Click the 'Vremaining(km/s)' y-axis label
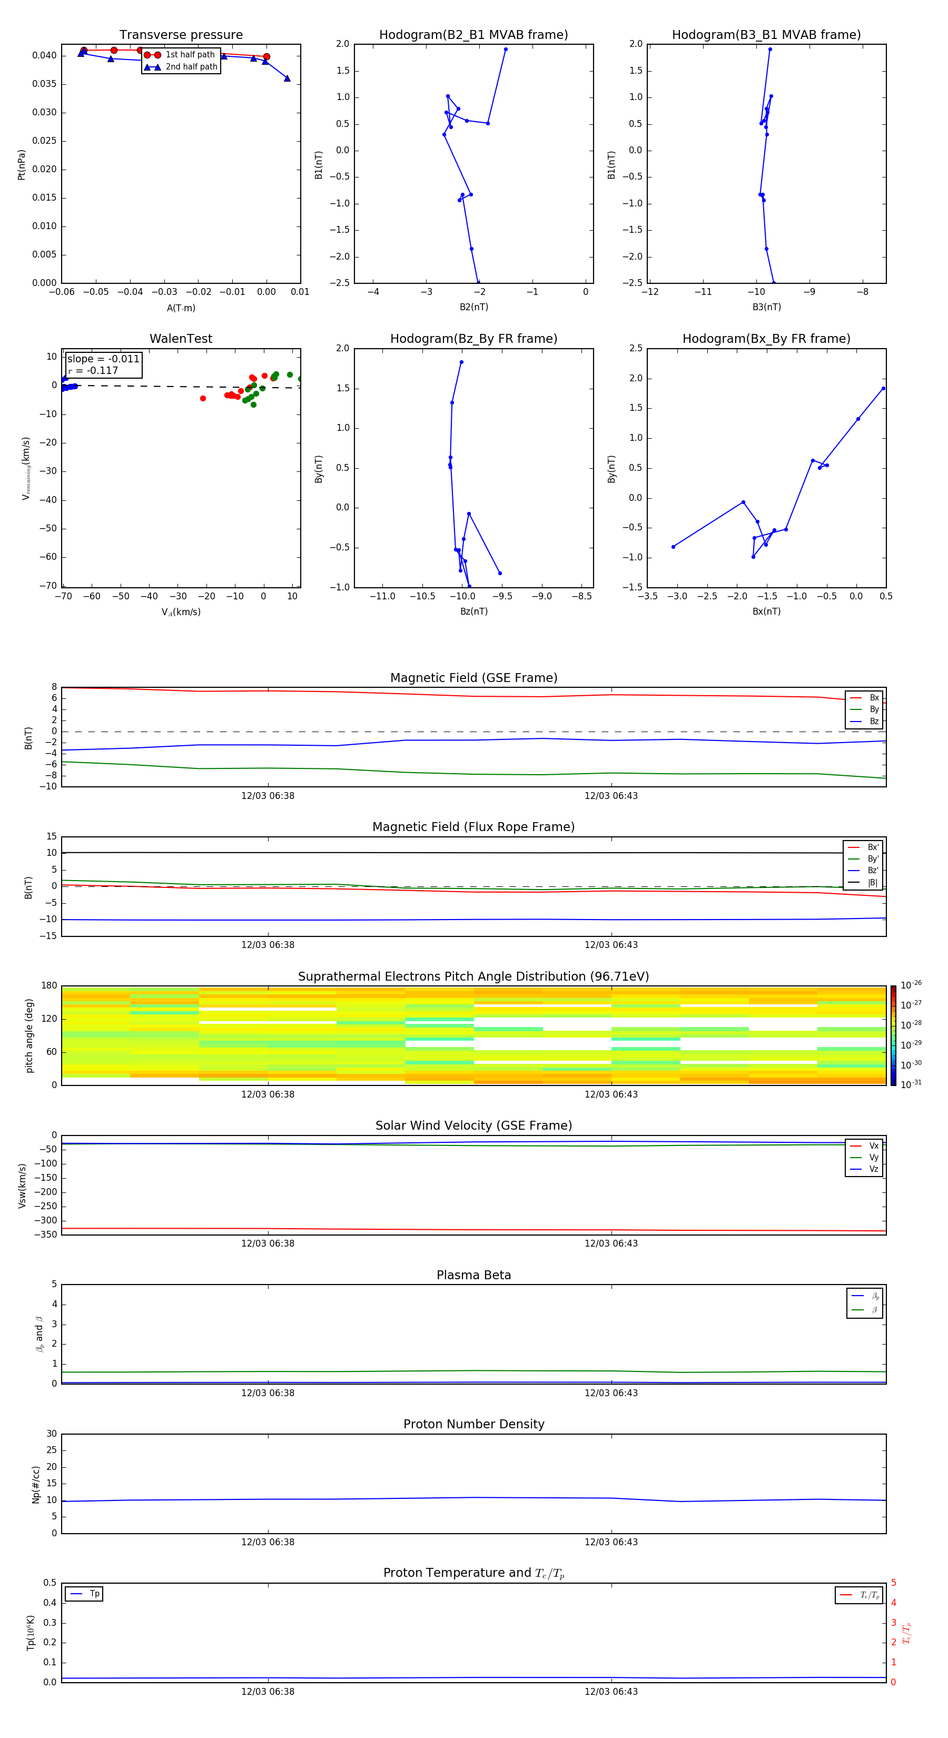This screenshot has height=1738, width=948. tap(26, 468)
